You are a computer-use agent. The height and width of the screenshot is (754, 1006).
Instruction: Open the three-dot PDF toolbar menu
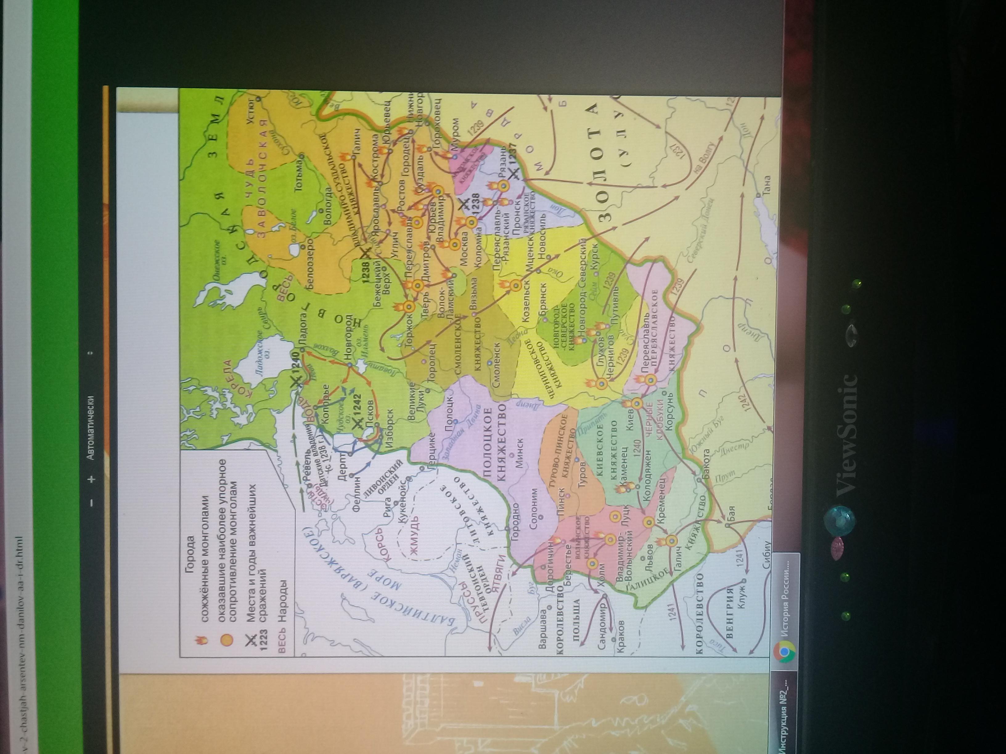(x=90, y=353)
